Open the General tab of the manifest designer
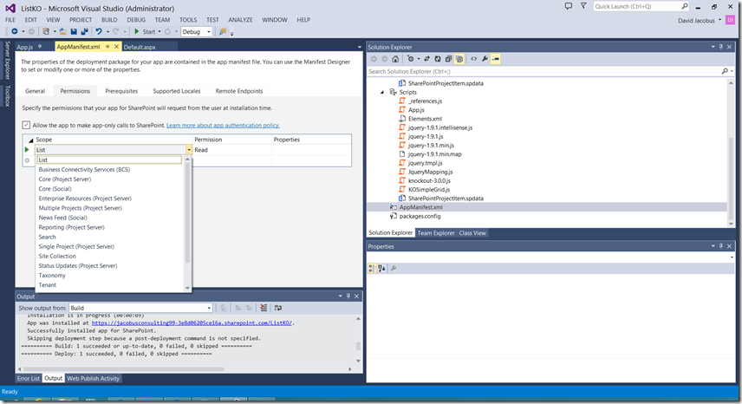 click(x=35, y=91)
